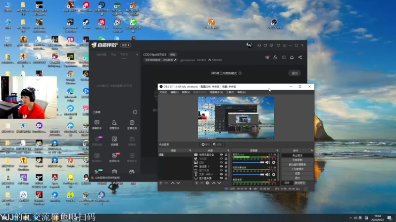Open 麦克风/Aux audio settings gear
Screen dimensions: 396x222
[x=274, y=162]
